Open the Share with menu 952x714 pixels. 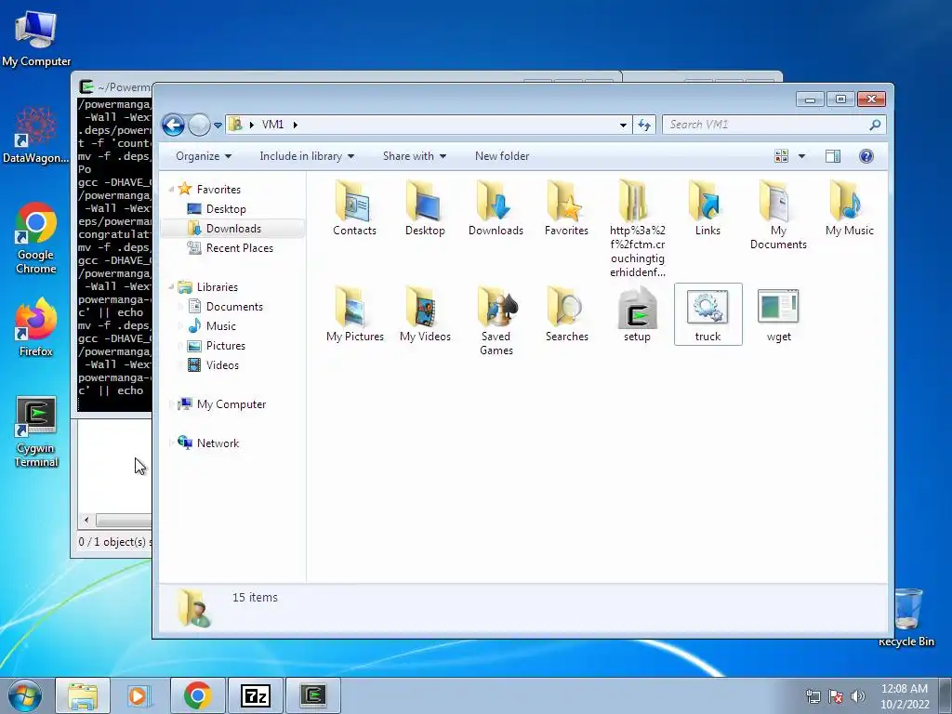click(415, 156)
